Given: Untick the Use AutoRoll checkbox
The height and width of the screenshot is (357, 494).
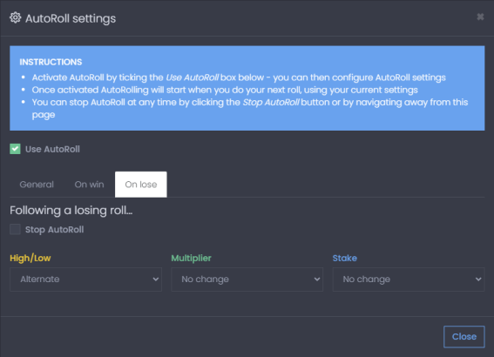Looking at the screenshot, I should [x=15, y=149].
